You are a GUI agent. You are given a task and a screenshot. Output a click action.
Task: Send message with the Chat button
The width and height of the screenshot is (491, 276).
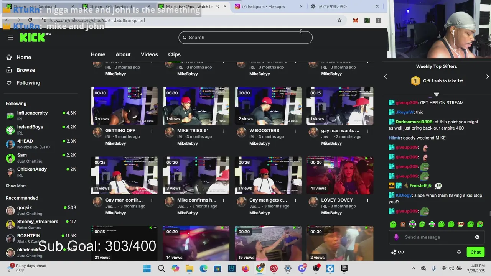pyautogui.click(x=476, y=252)
